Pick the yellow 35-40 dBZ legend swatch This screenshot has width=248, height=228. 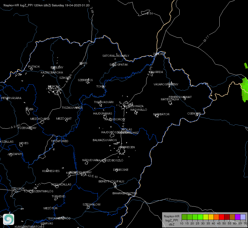pyautogui.click(x=211, y=217)
